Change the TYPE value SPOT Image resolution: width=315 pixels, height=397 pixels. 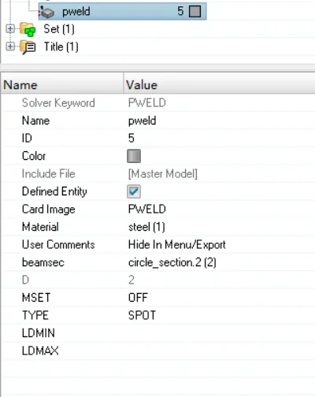click(220, 315)
